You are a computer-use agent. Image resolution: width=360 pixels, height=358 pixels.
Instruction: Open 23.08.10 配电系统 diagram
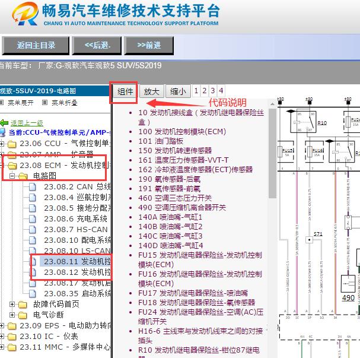pyautogui.click(x=77, y=240)
